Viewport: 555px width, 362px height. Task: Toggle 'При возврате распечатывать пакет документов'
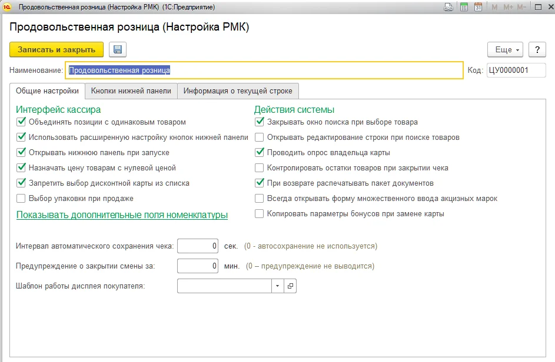[x=260, y=183]
